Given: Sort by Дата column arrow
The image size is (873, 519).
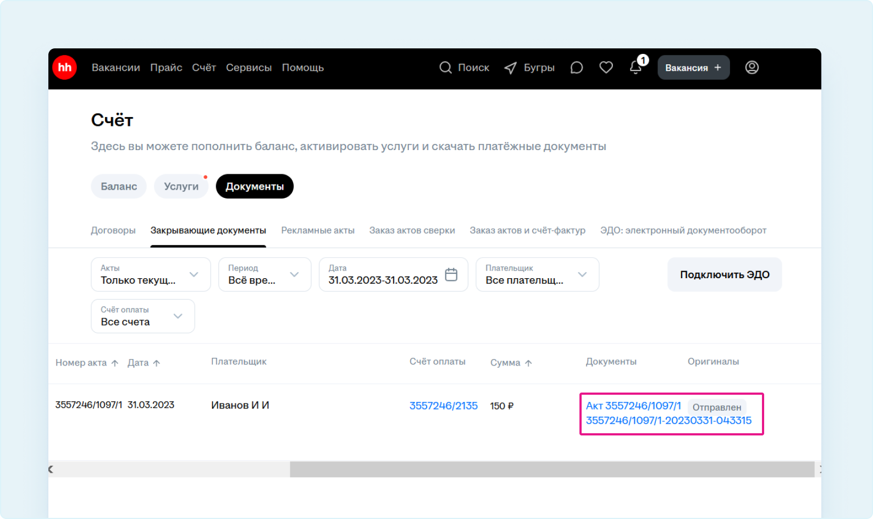Looking at the screenshot, I should tap(157, 363).
